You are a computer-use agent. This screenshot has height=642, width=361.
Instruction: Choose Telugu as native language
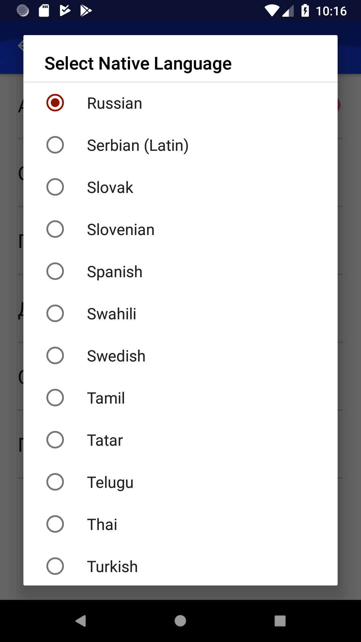click(180, 482)
